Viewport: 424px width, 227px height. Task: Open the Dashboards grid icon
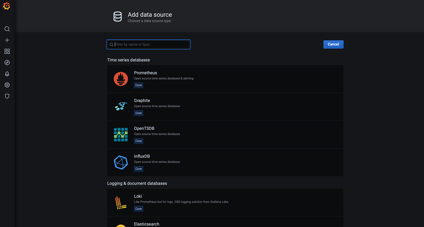pyautogui.click(x=7, y=51)
